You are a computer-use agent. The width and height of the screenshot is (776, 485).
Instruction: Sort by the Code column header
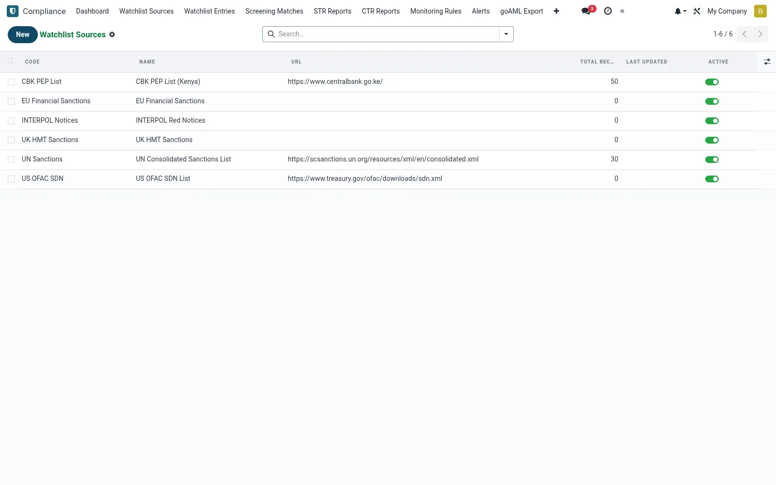pyautogui.click(x=32, y=62)
